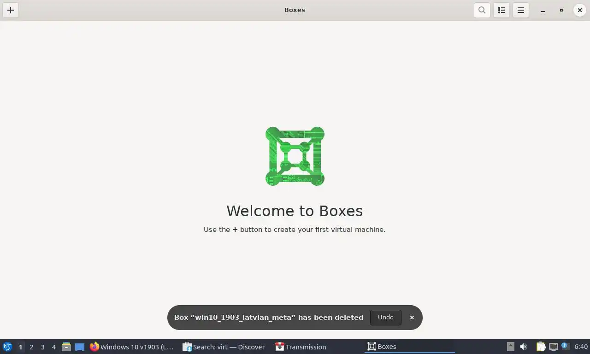Show calendar from the 6:40 clock
The height and width of the screenshot is (354, 590).
pyautogui.click(x=581, y=347)
